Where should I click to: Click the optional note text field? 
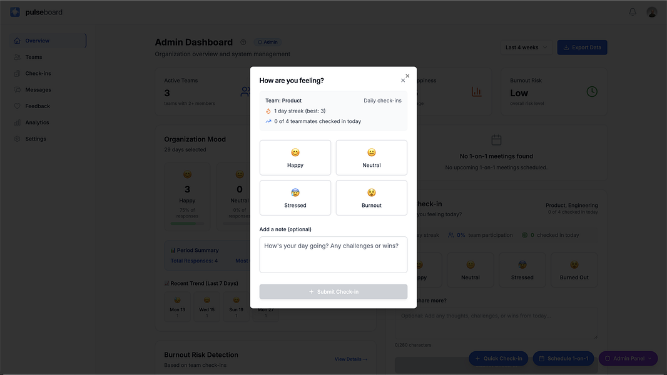(333, 254)
